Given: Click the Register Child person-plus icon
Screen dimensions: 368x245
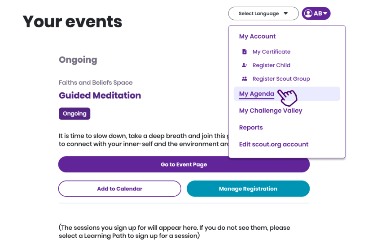Looking at the screenshot, I should coord(244,65).
